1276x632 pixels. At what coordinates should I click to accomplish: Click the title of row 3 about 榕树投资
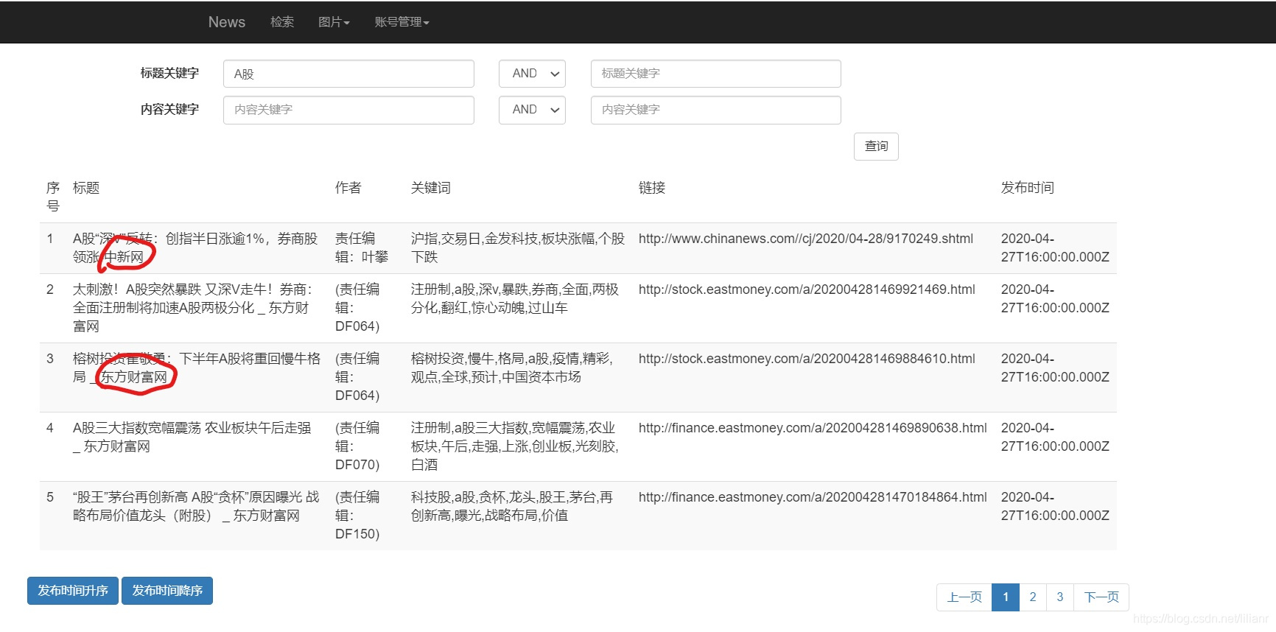click(x=197, y=368)
